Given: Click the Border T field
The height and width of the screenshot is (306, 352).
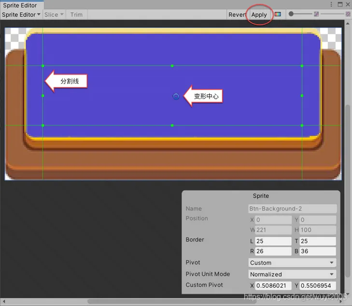Looking at the screenshot, I should point(318,241).
